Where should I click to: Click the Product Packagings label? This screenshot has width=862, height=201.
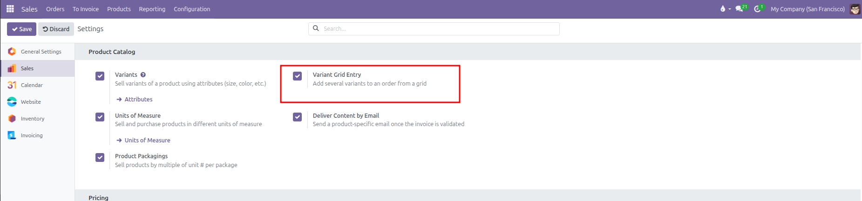pyautogui.click(x=141, y=156)
